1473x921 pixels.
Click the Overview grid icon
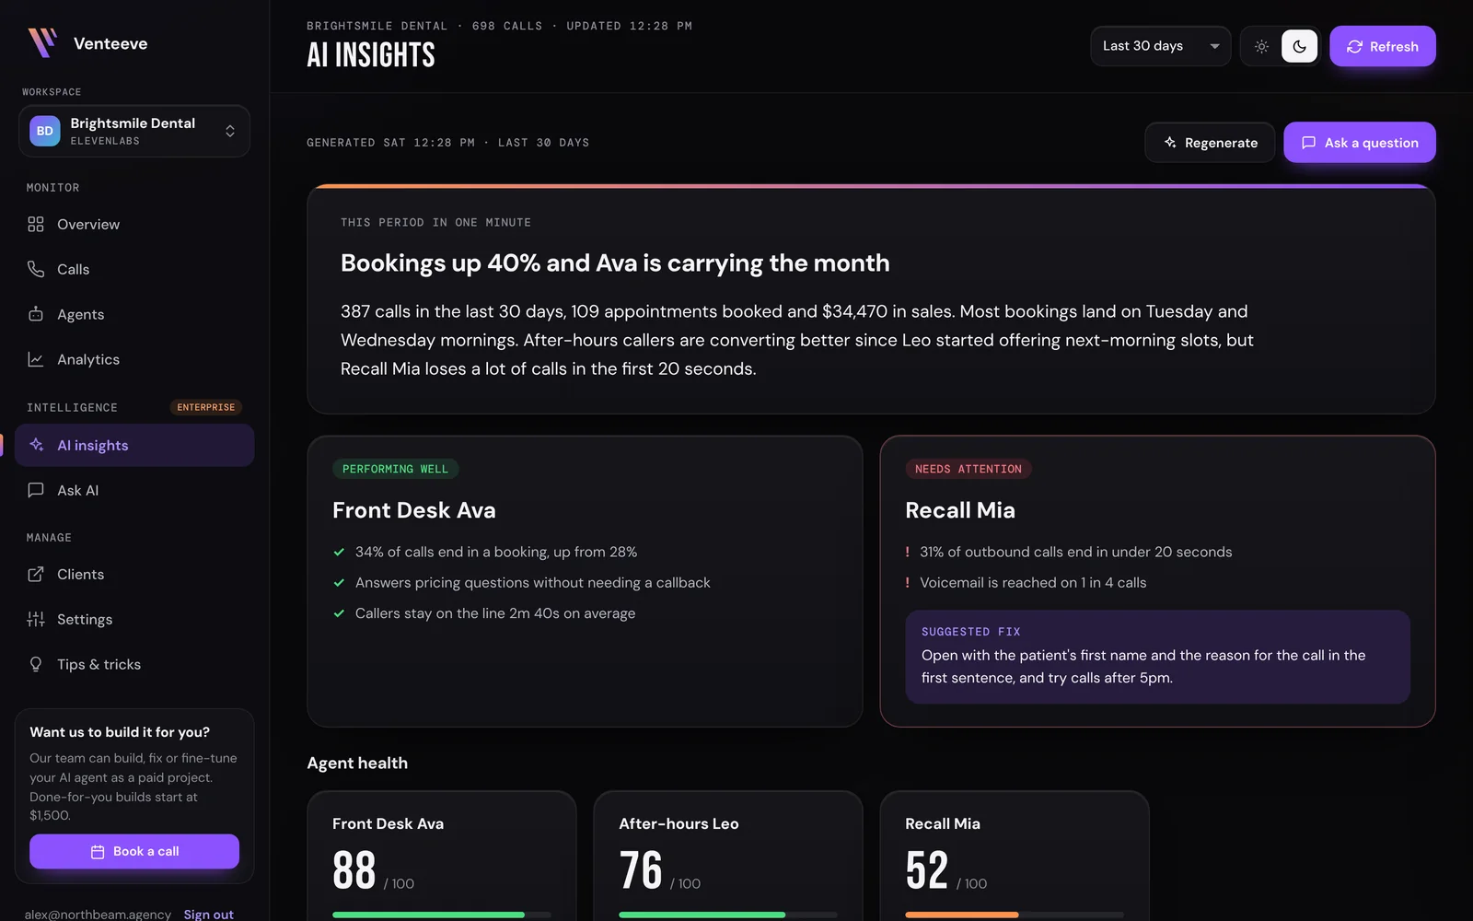tap(36, 225)
